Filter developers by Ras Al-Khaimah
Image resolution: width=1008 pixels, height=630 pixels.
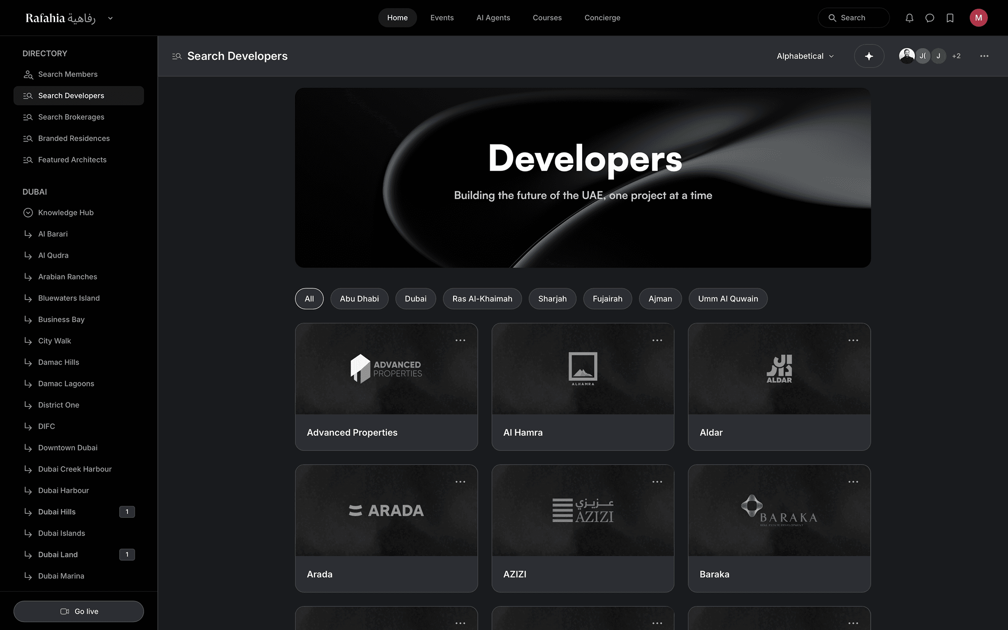point(482,299)
